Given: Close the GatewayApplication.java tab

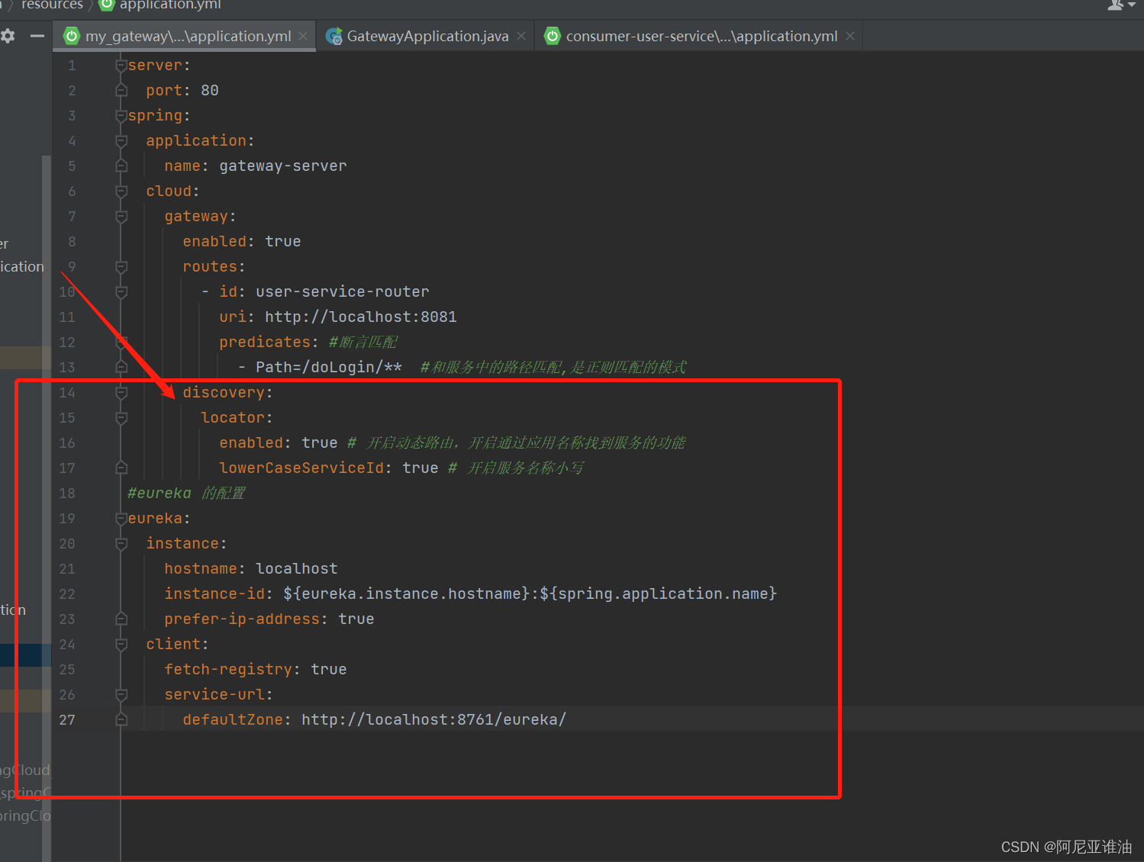Looking at the screenshot, I should point(520,36).
